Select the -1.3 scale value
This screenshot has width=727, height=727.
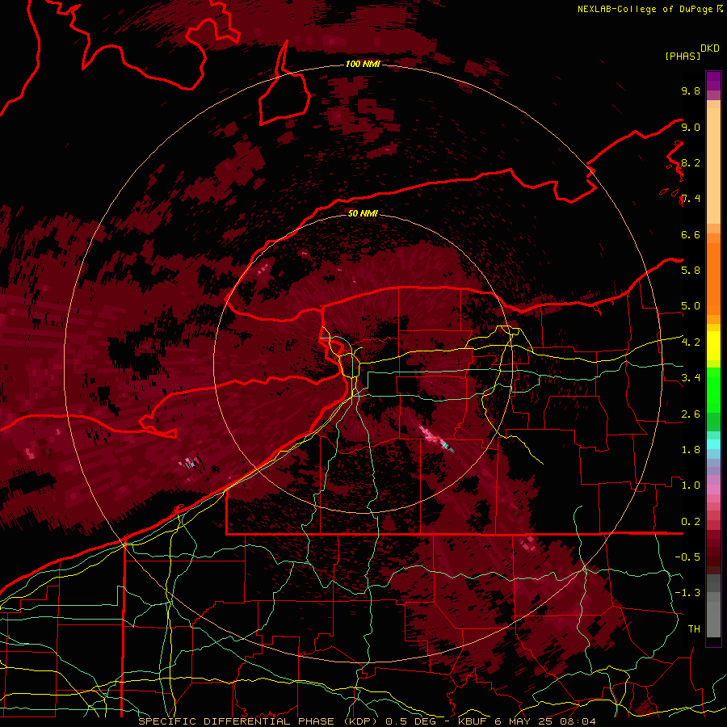687,593
